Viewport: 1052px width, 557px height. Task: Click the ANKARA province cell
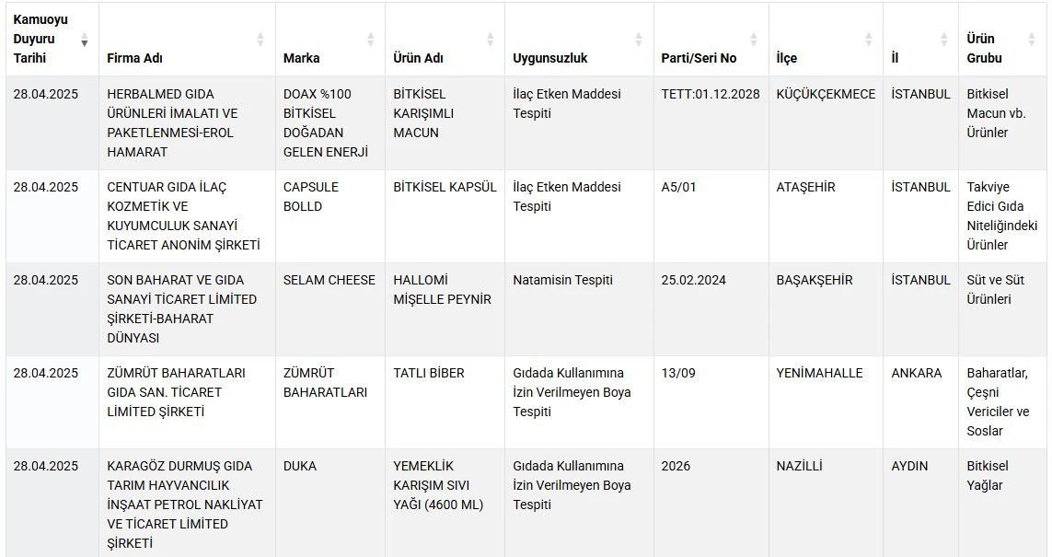[917, 373]
